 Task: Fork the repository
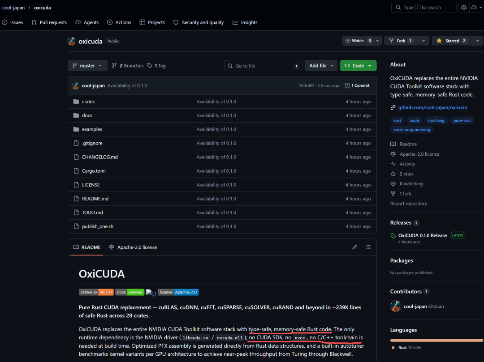click(401, 41)
